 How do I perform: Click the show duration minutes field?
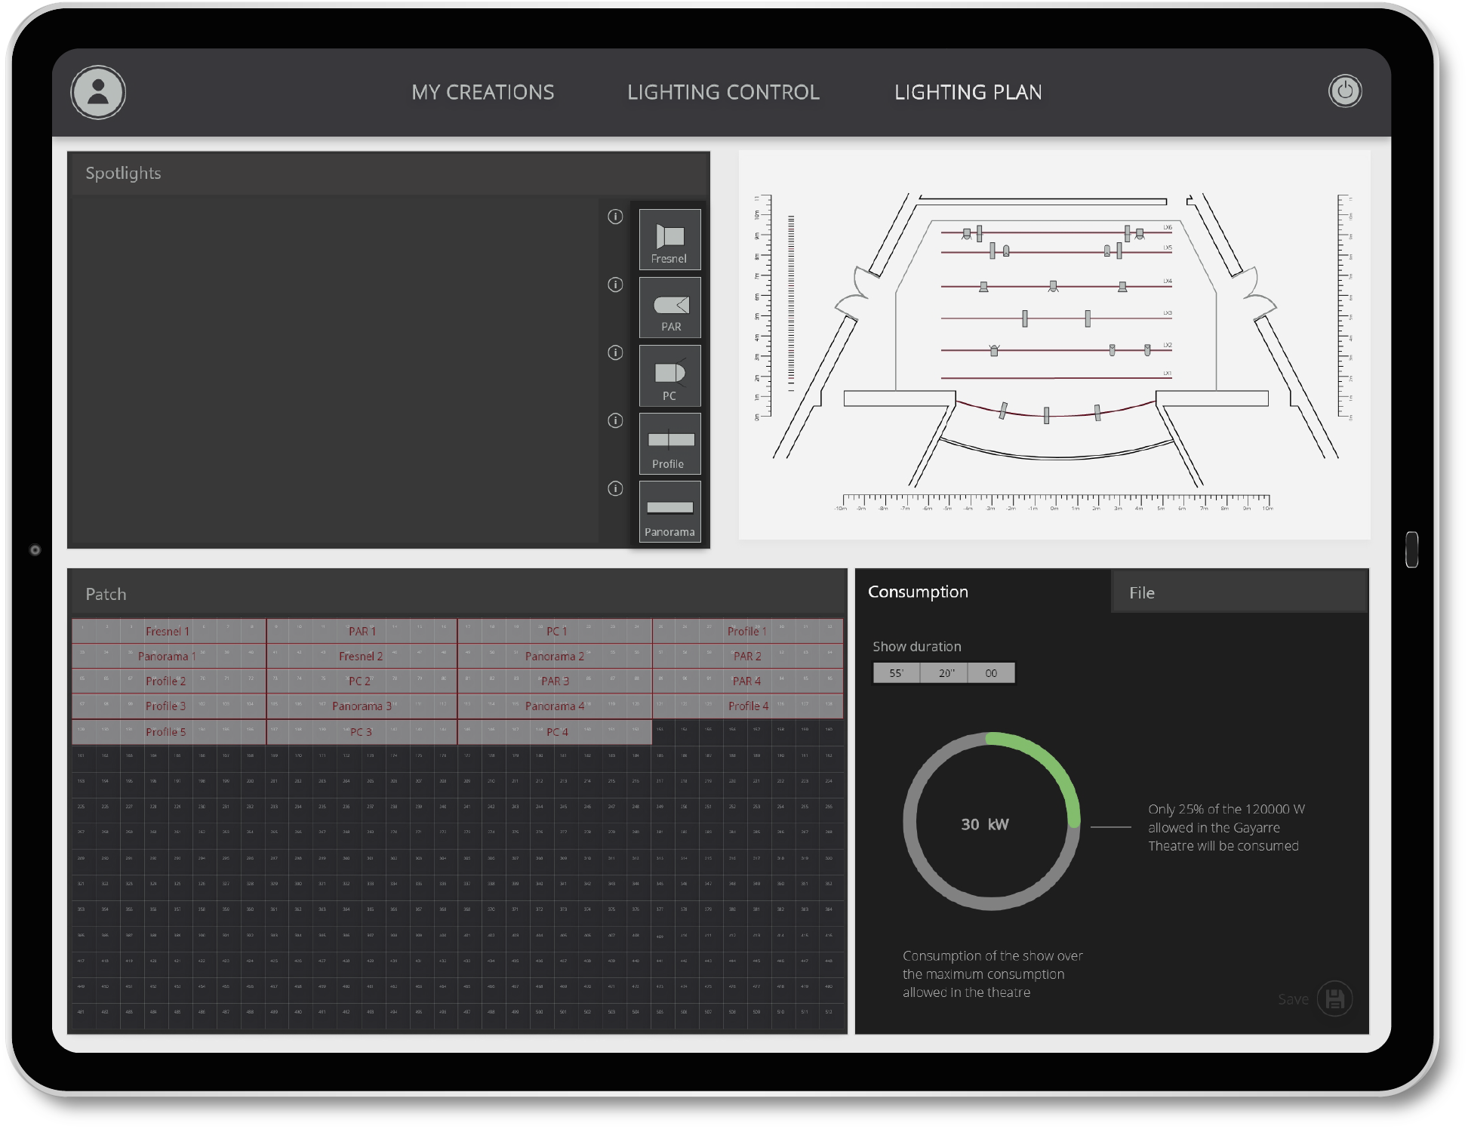click(896, 672)
